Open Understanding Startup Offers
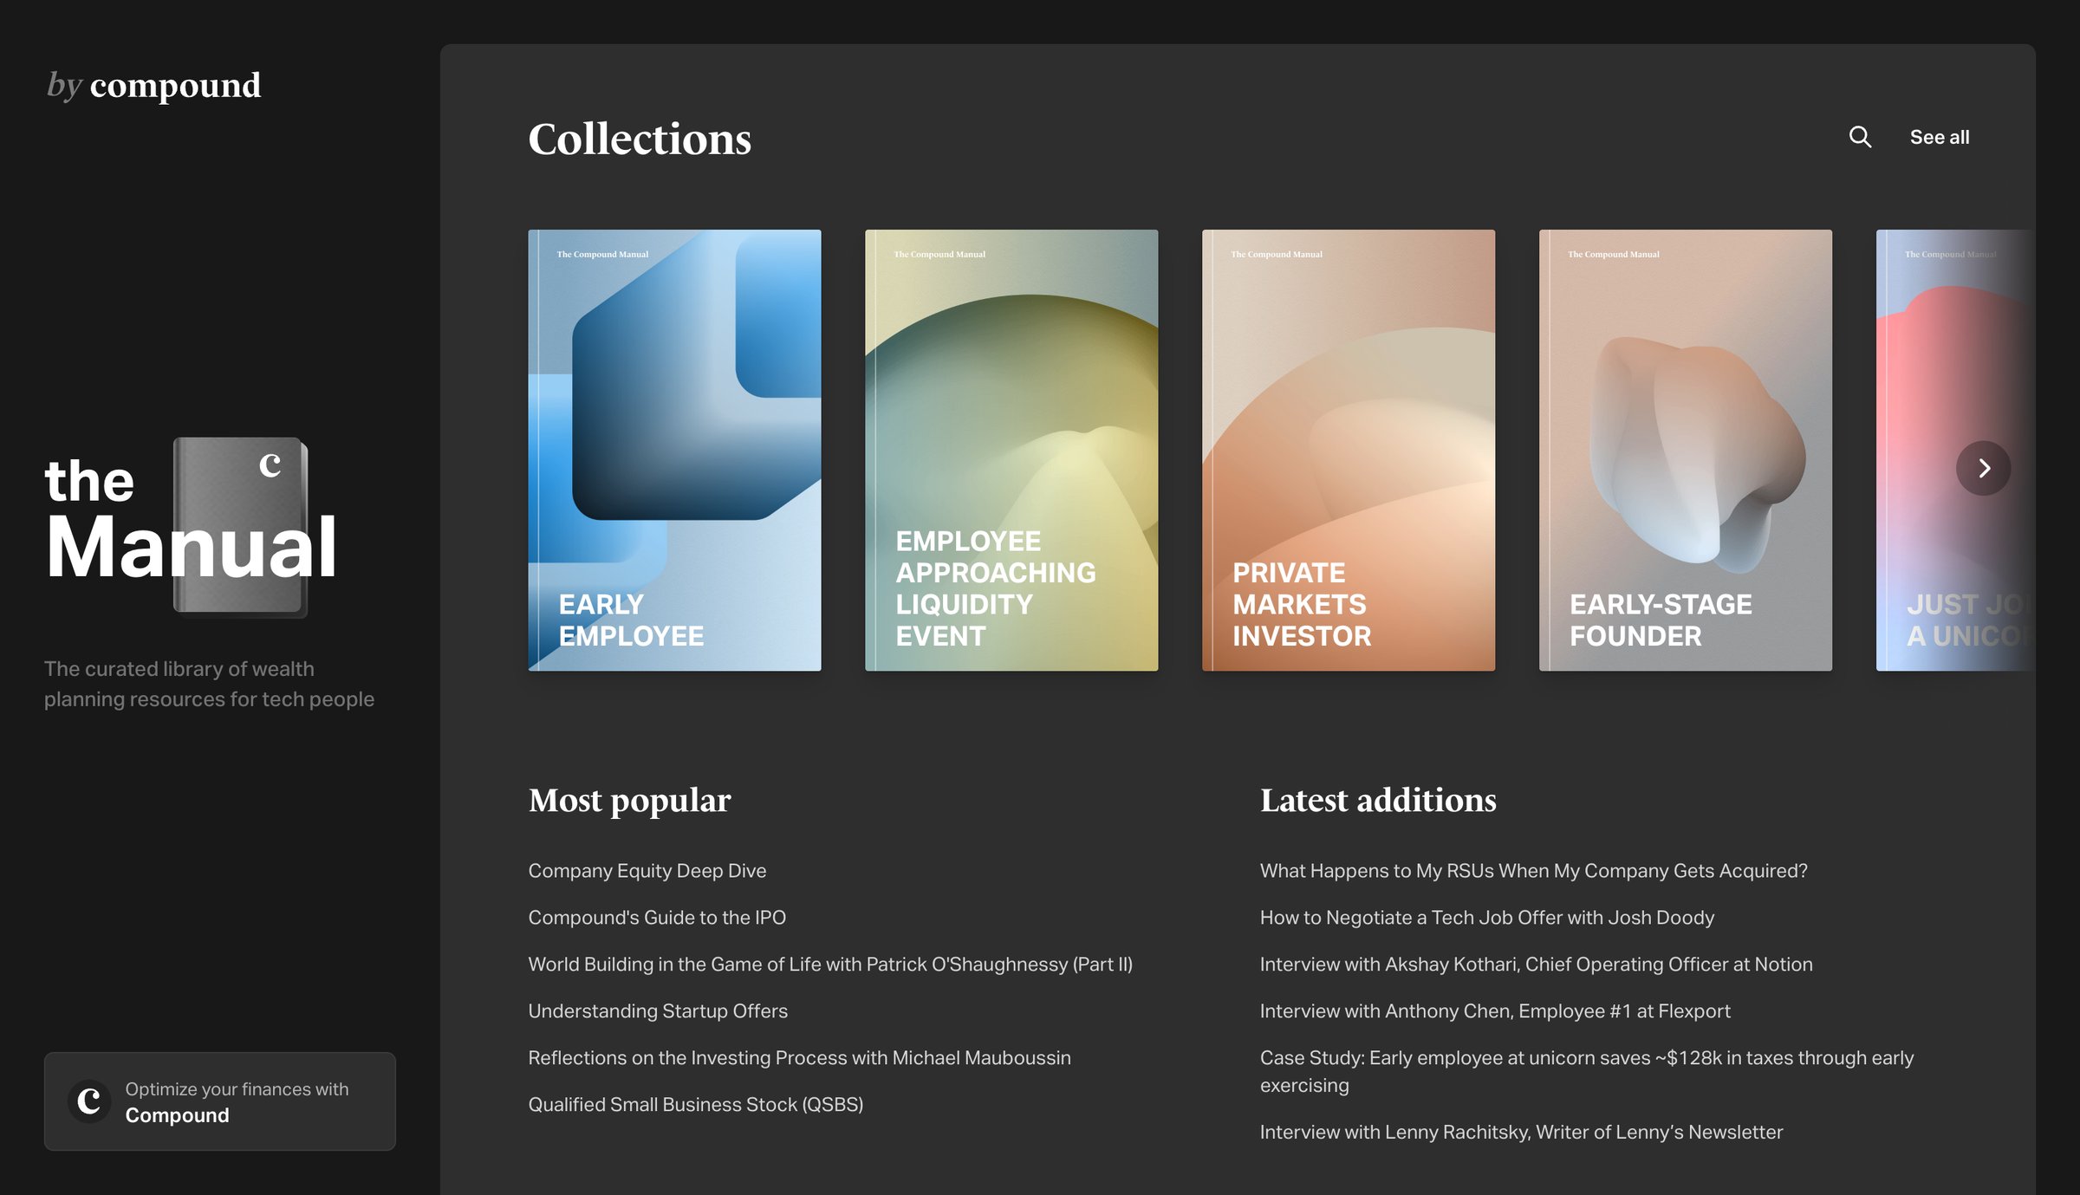 coord(658,1010)
